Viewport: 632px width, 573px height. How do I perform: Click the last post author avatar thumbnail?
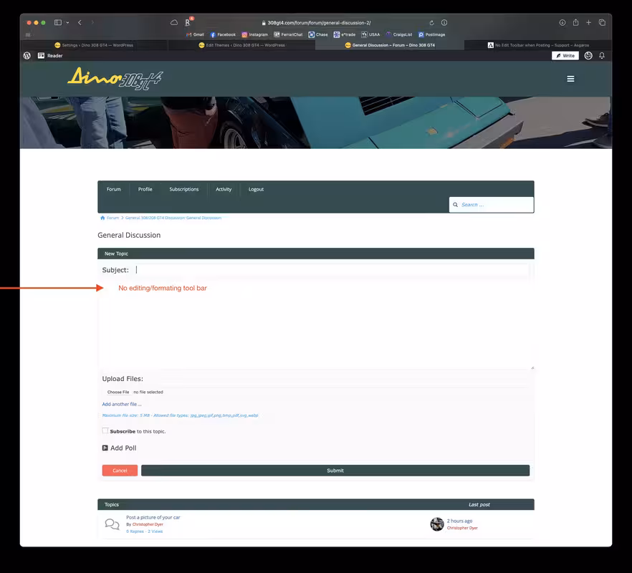click(437, 524)
